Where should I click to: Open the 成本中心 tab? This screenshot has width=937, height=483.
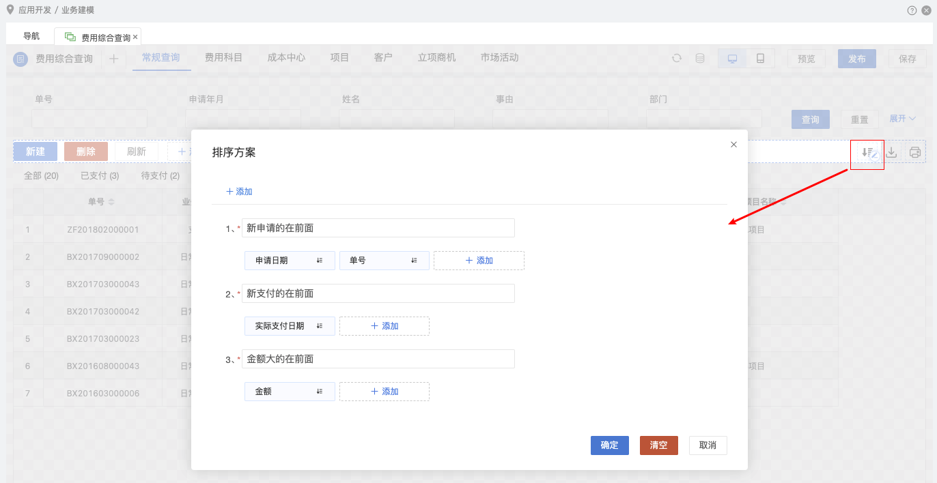(x=287, y=58)
